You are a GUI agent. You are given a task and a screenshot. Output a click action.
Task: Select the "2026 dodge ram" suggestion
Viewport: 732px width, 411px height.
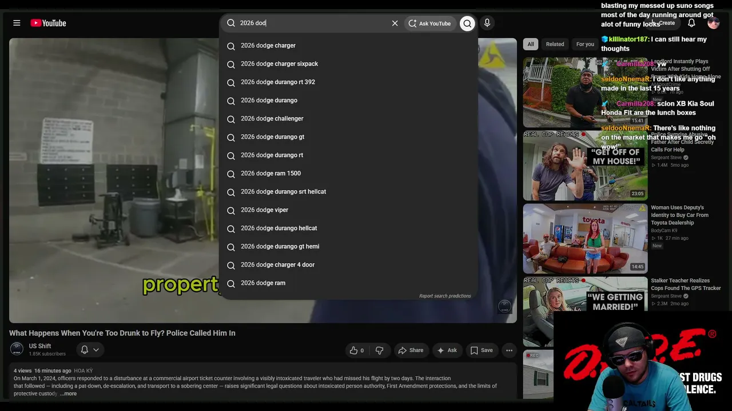point(348,283)
